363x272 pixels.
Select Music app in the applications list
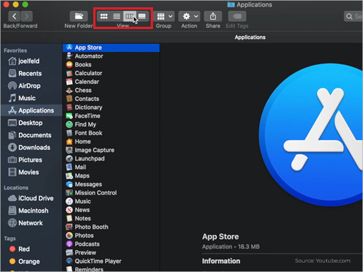111,202
